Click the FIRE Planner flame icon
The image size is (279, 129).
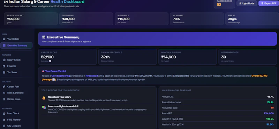point(4,120)
